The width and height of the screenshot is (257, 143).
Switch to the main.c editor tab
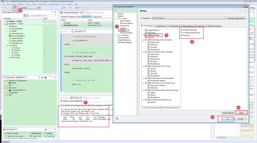coord(64,31)
